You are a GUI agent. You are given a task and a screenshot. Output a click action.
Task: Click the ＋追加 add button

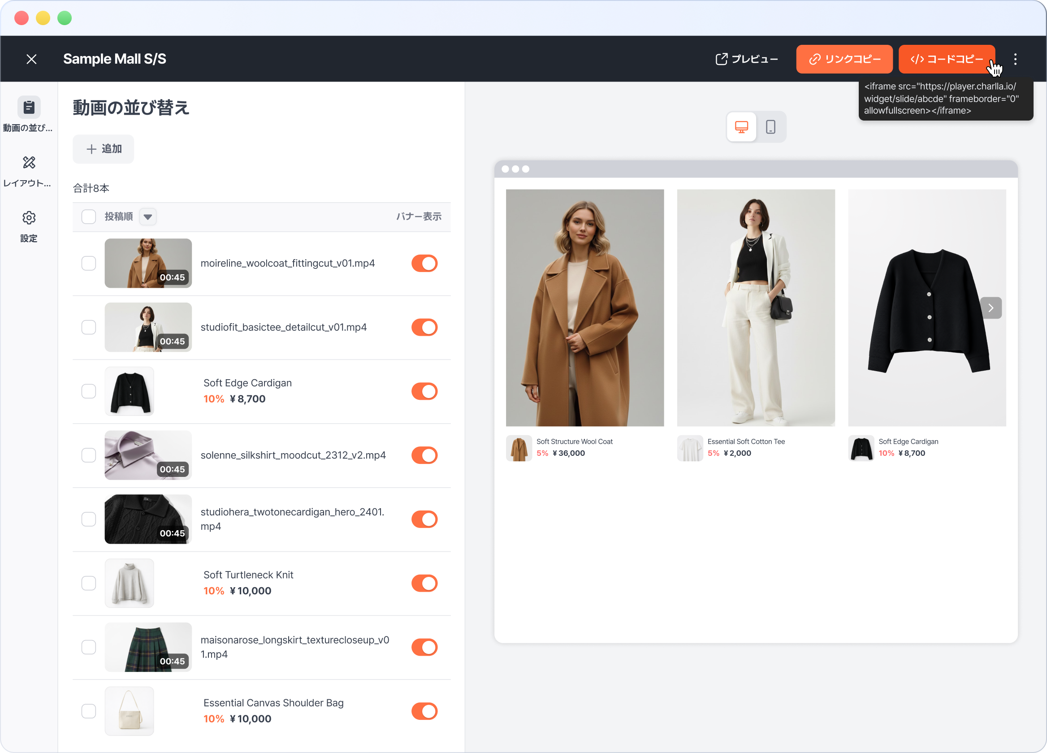click(104, 149)
